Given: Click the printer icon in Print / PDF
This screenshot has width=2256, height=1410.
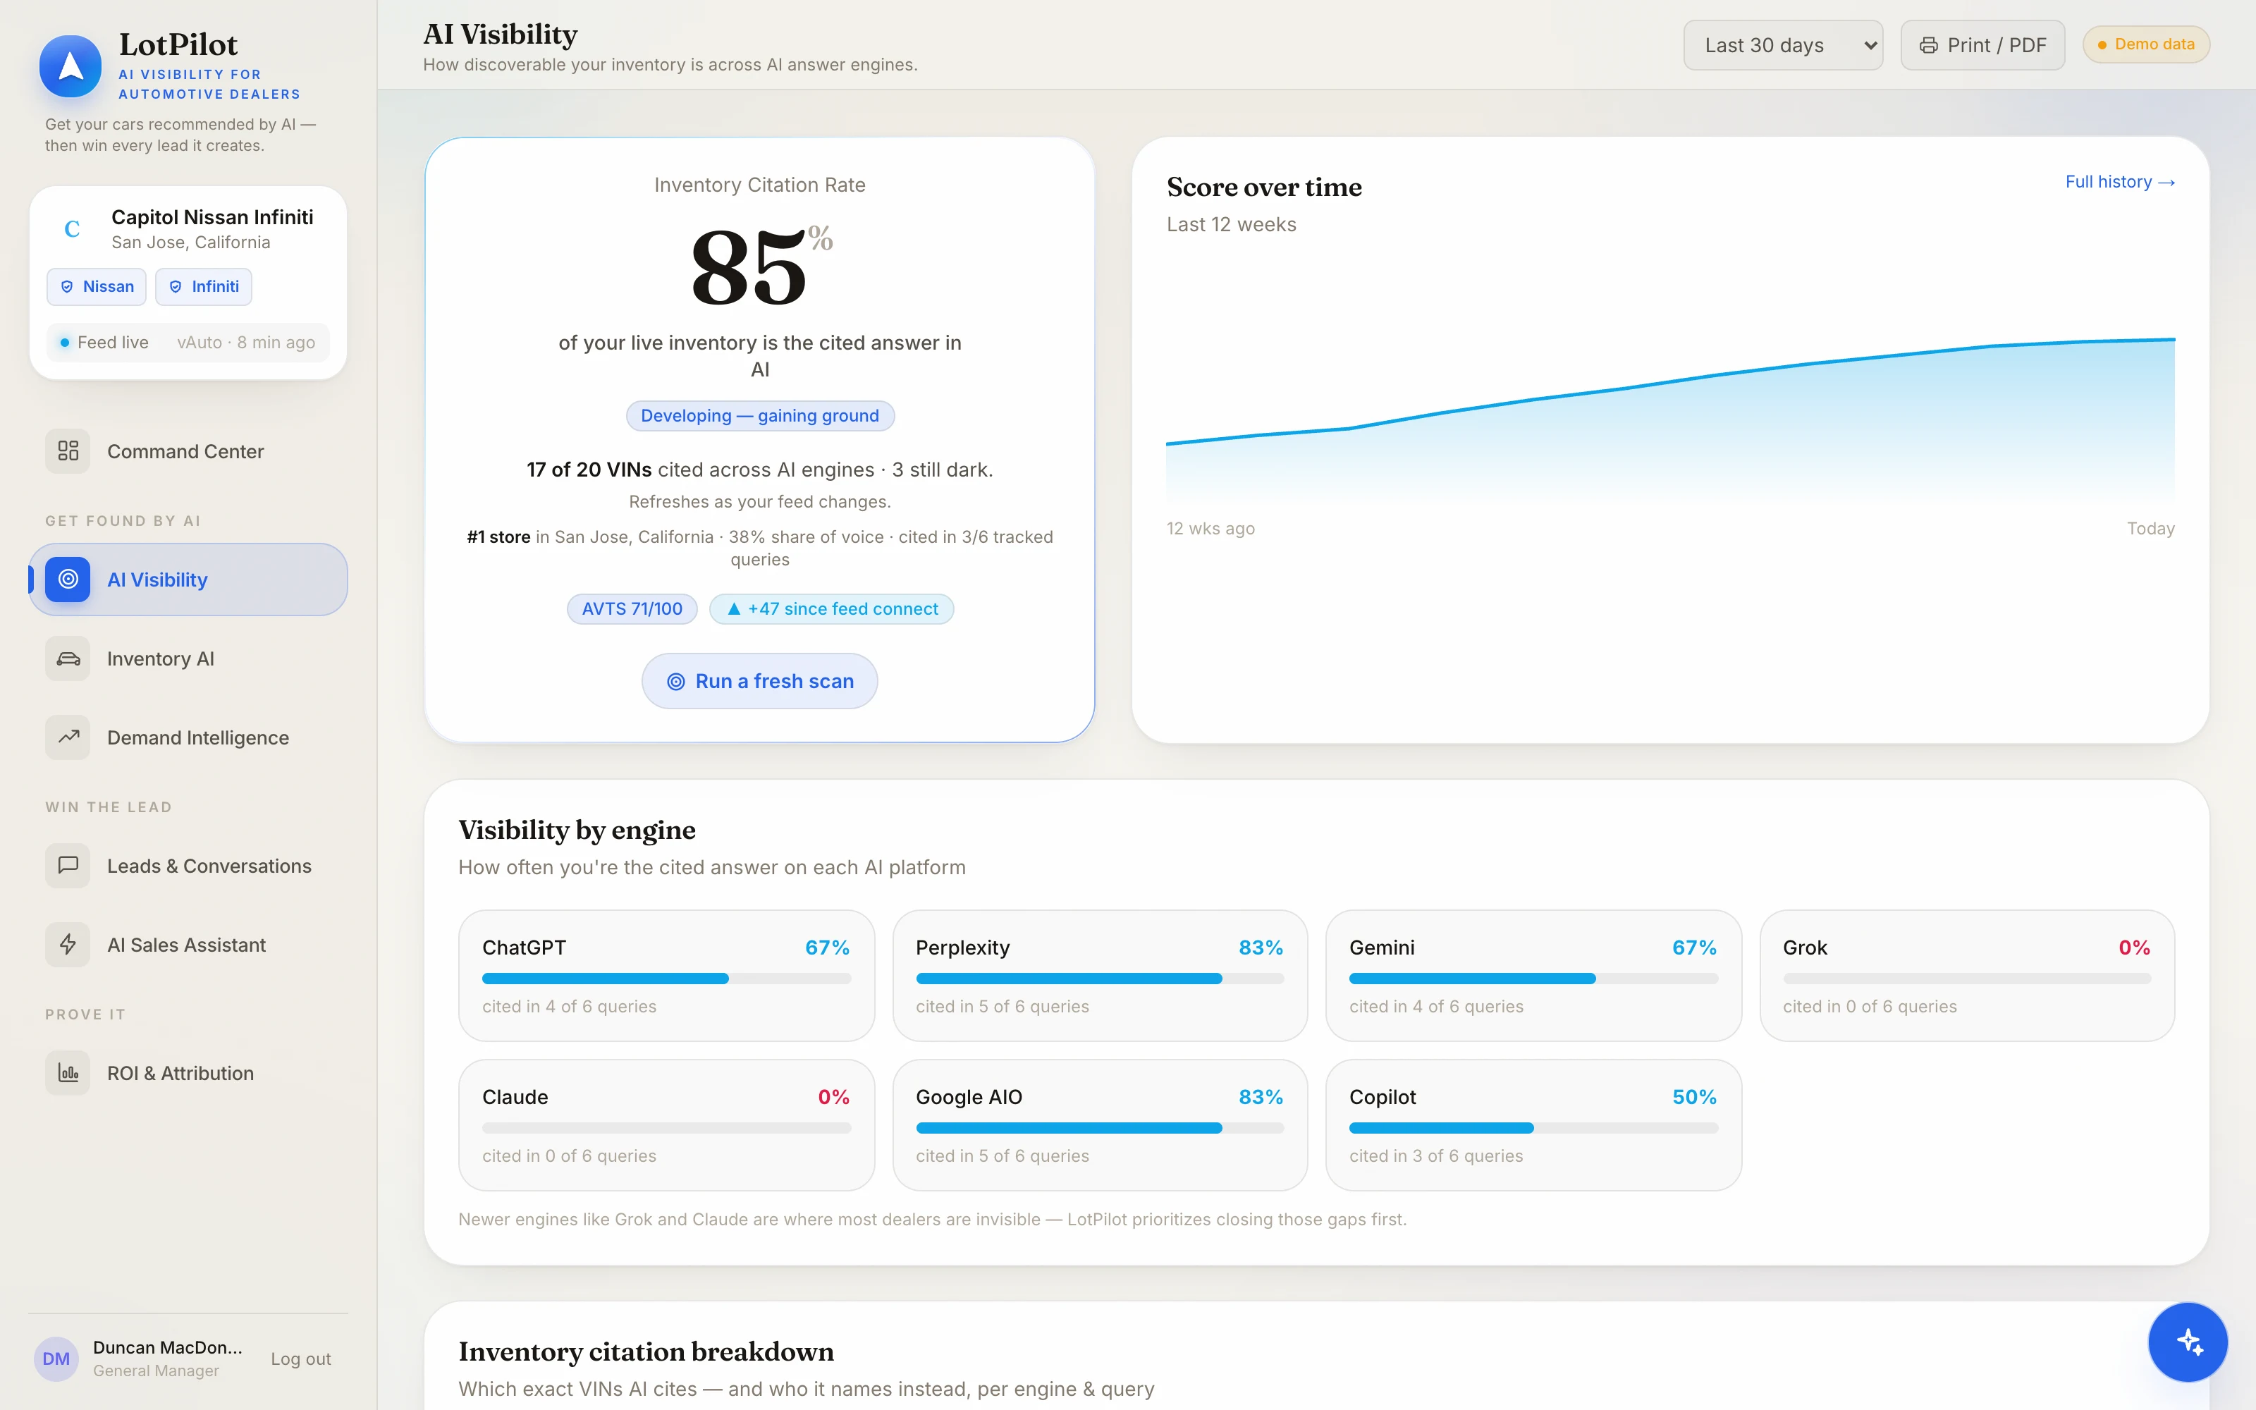Looking at the screenshot, I should point(1928,46).
